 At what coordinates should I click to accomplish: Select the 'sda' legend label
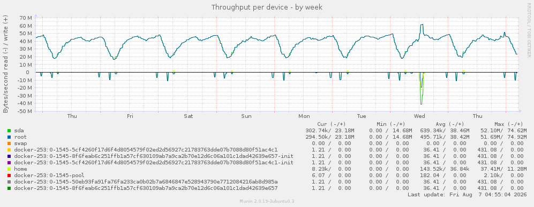[19, 131]
